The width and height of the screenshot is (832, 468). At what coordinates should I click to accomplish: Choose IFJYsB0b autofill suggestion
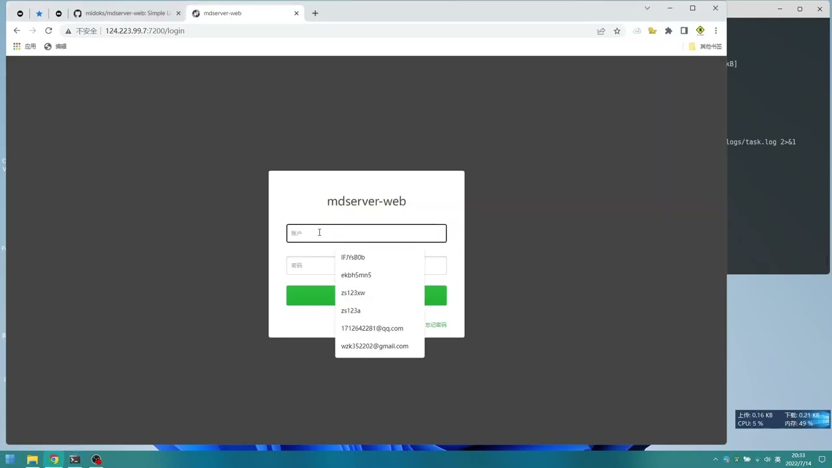[380, 257]
